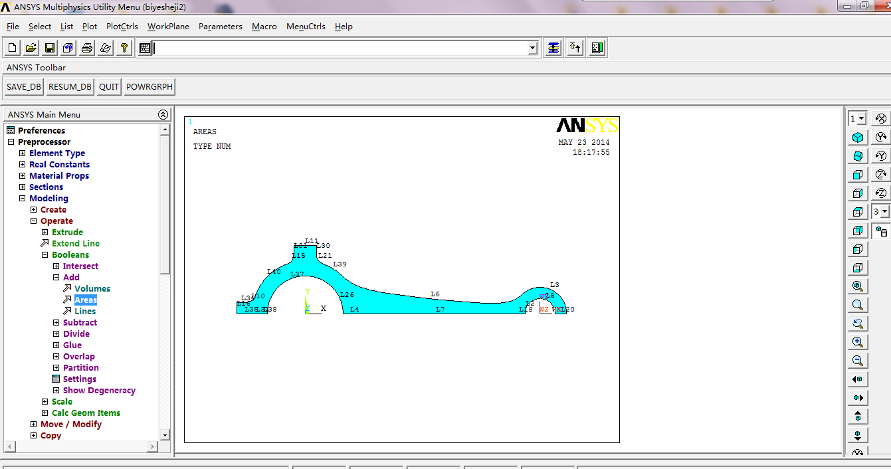The width and height of the screenshot is (891, 469).
Task: Expand the Move / Modify node
Action: click(33, 424)
